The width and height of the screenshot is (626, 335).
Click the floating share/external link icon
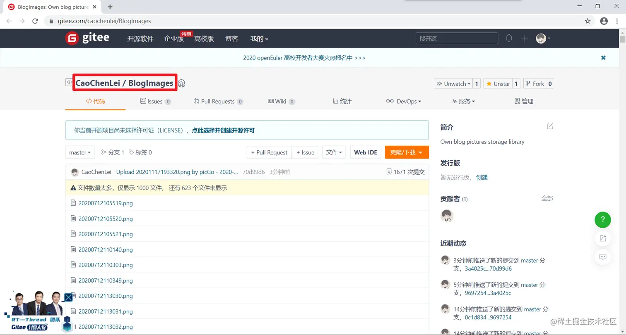pyautogui.click(x=603, y=238)
